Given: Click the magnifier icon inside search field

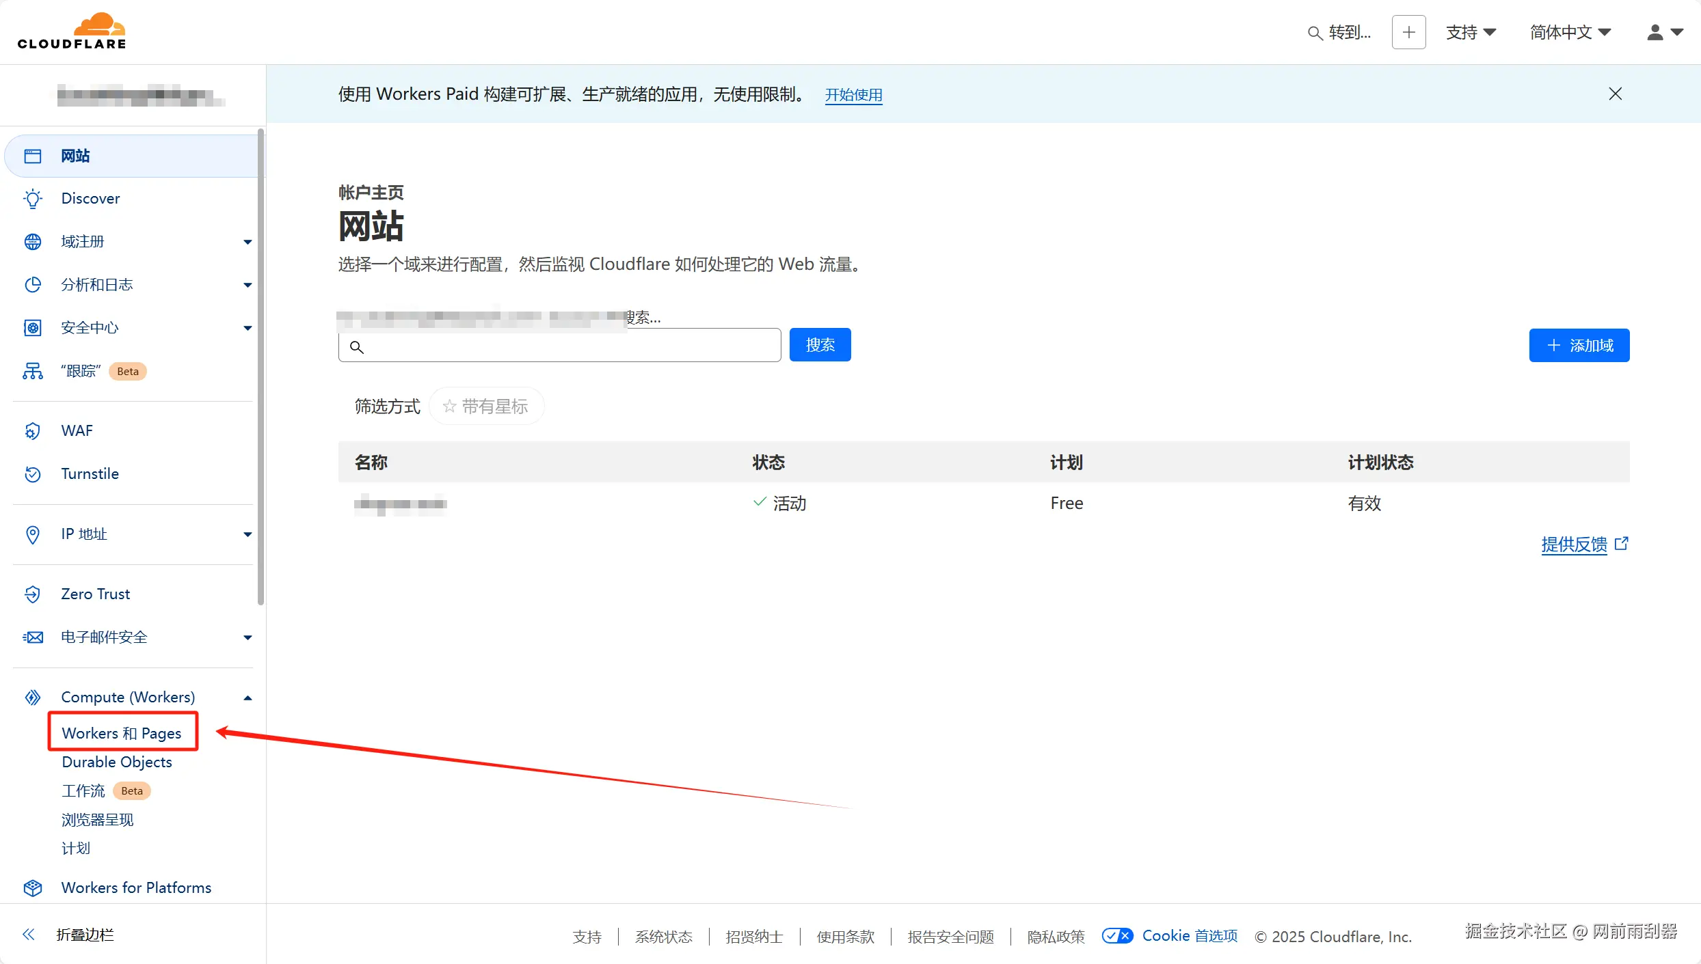Looking at the screenshot, I should pyautogui.click(x=357, y=346).
